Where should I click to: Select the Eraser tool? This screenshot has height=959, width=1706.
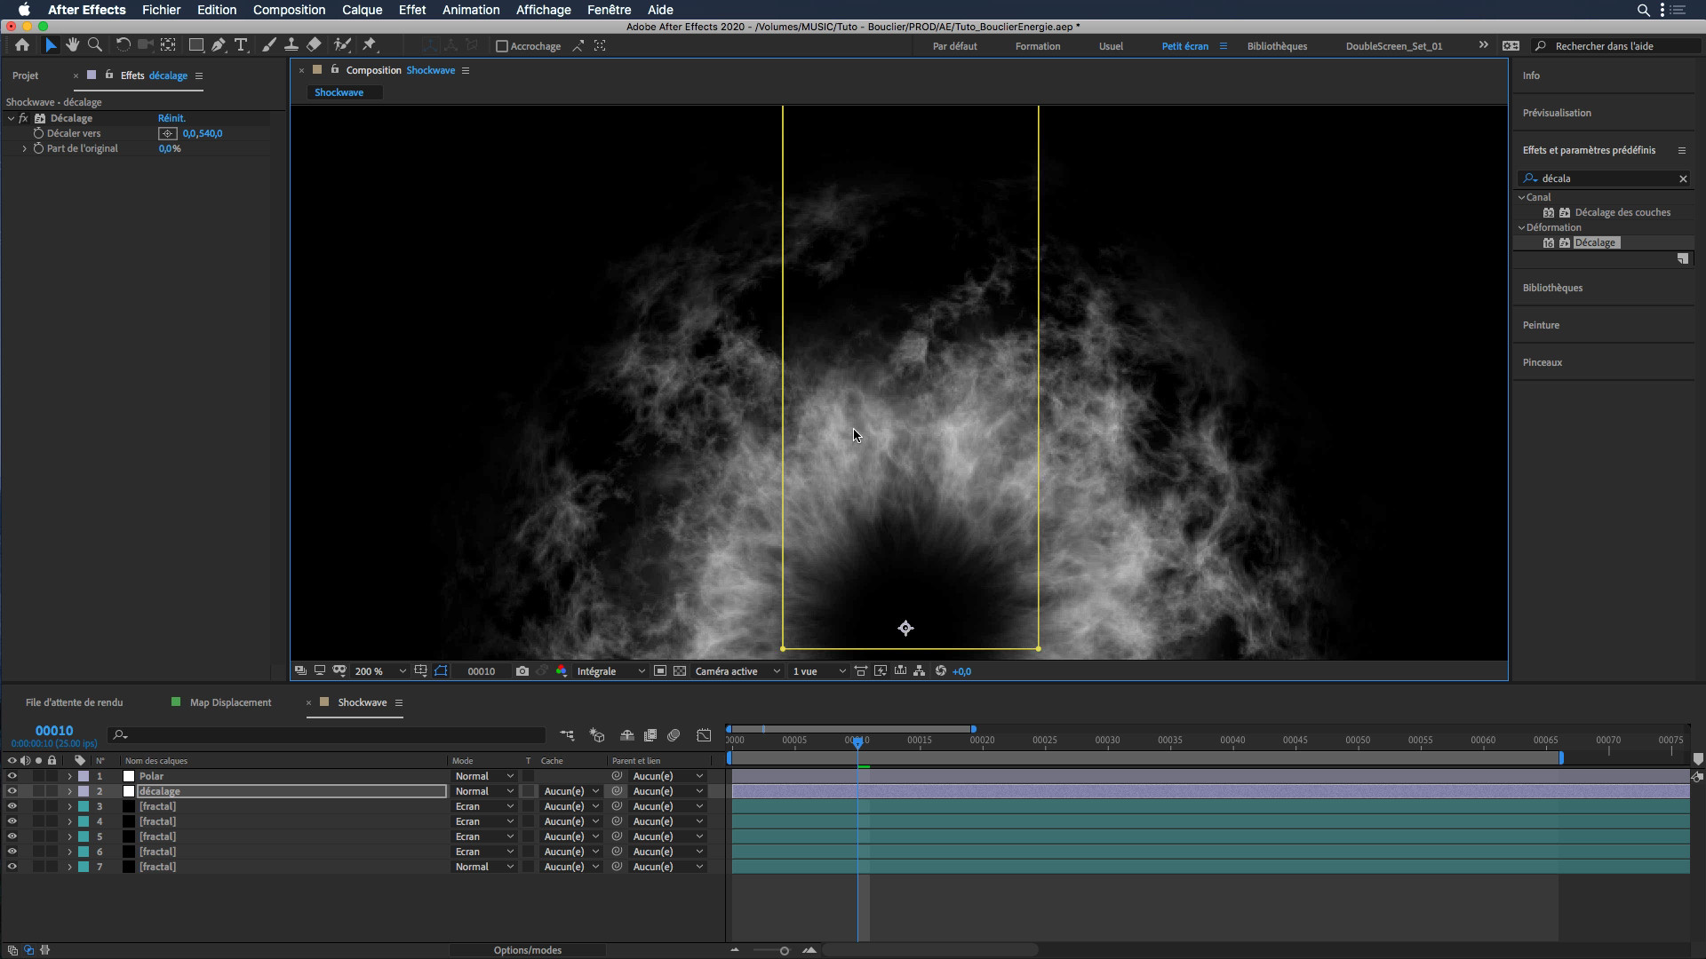point(314,45)
